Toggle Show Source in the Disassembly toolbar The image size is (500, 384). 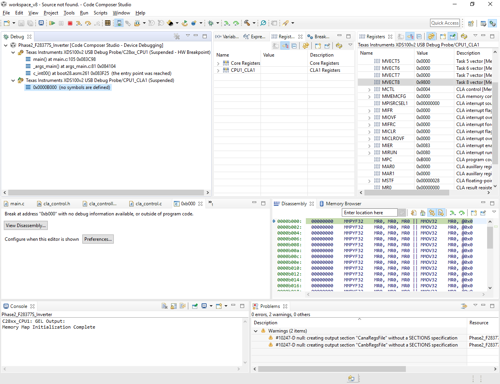click(441, 213)
